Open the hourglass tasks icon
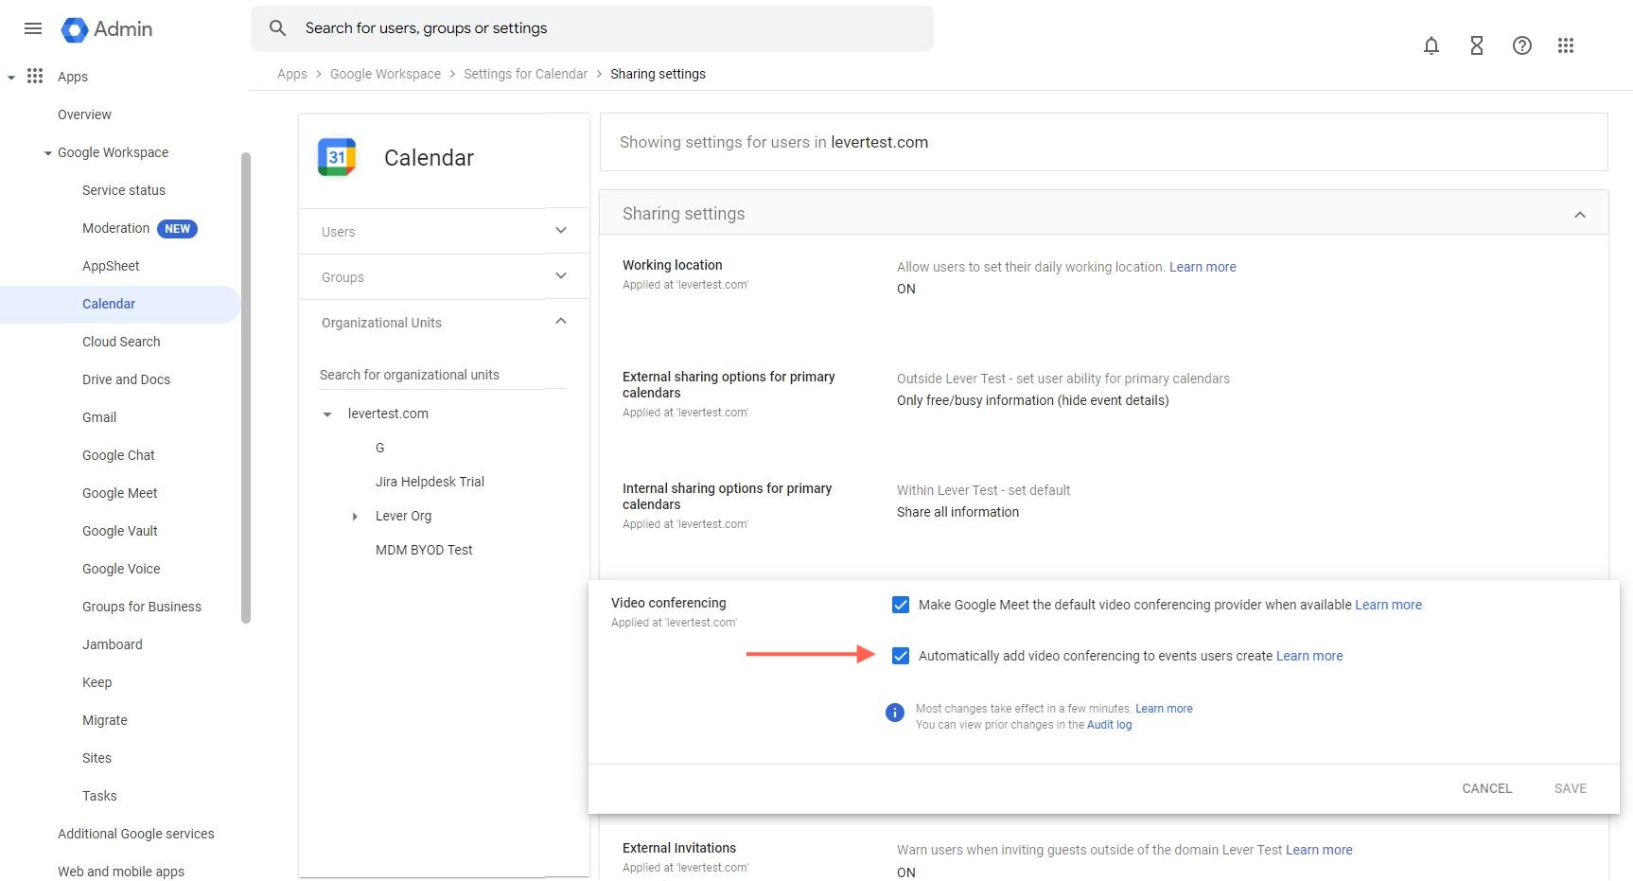 tap(1476, 45)
